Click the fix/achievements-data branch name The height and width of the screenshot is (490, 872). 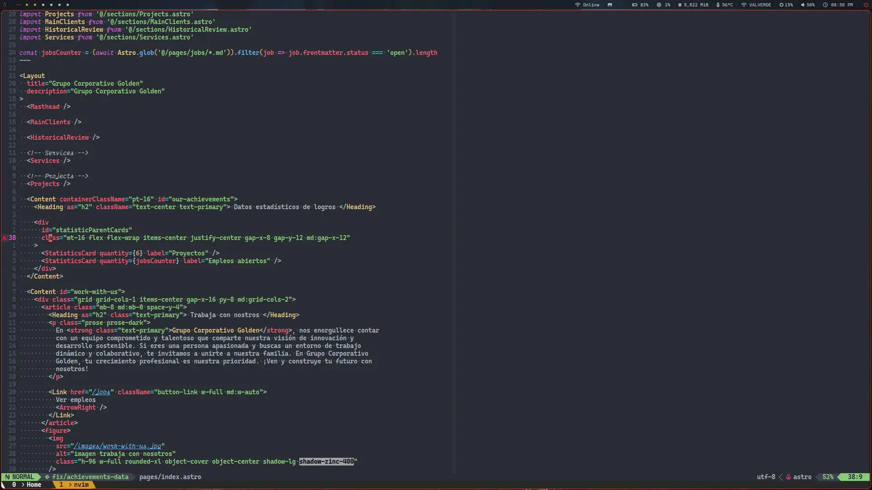pyautogui.click(x=90, y=477)
